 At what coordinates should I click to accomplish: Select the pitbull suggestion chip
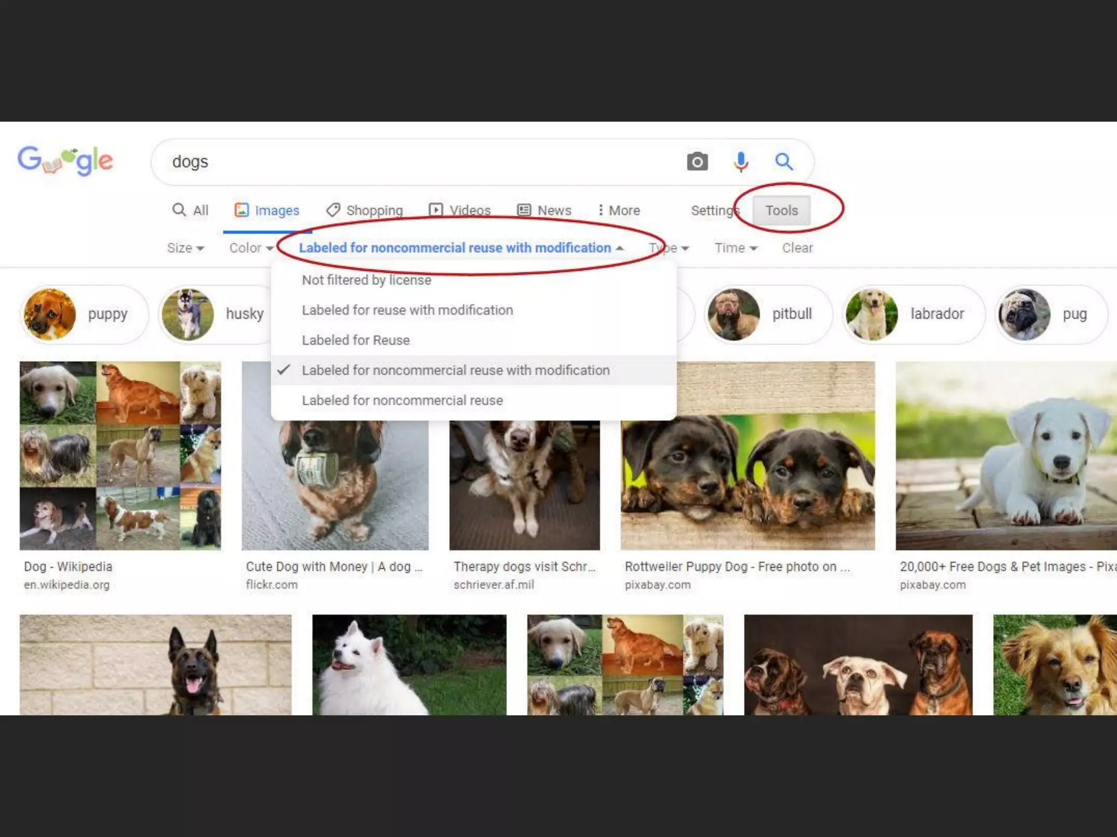[768, 314]
